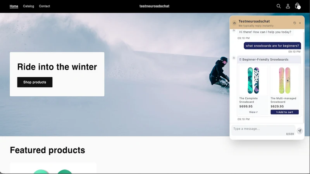Click the chat scrollbar
Viewport: 310px width, 174px height.
pos(304,77)
